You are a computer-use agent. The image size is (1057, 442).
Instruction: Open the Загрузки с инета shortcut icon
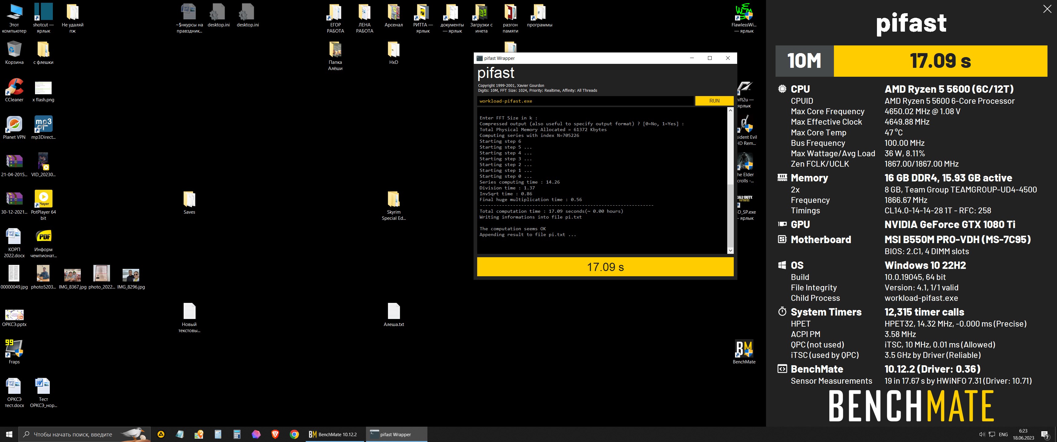(x=481, y=18)
